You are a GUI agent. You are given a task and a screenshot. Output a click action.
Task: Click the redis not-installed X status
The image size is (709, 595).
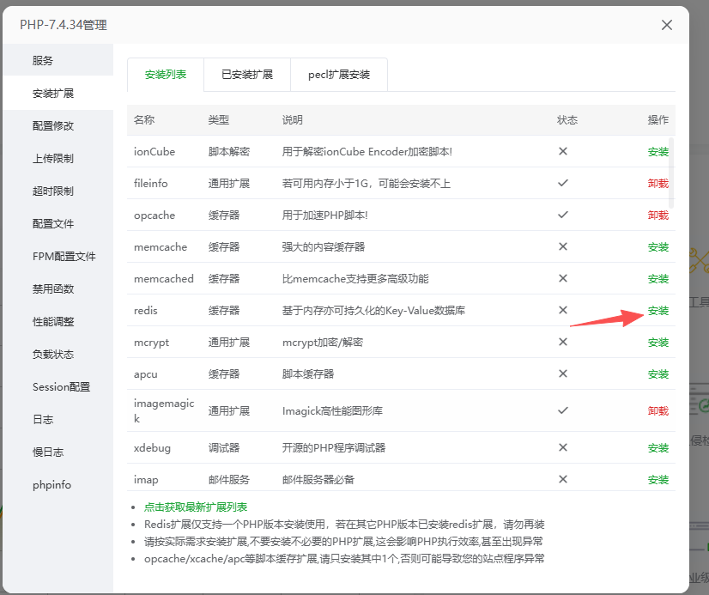point(563,310)
